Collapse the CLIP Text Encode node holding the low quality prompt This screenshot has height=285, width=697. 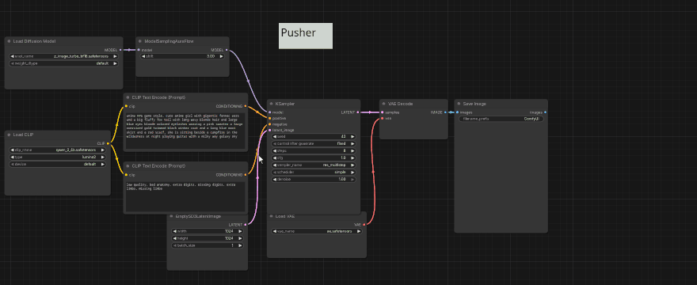[x=128, y=165]
